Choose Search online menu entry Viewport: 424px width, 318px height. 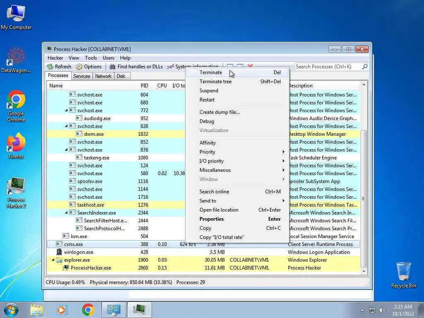(238, 191)
